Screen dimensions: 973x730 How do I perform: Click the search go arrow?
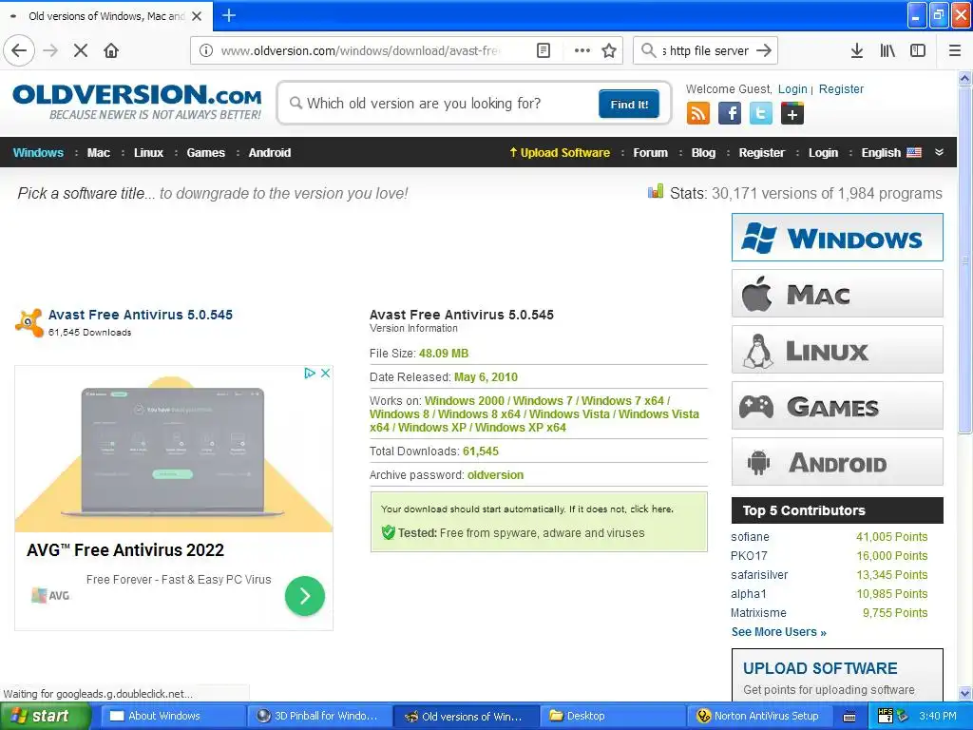[x=764, y=50]
